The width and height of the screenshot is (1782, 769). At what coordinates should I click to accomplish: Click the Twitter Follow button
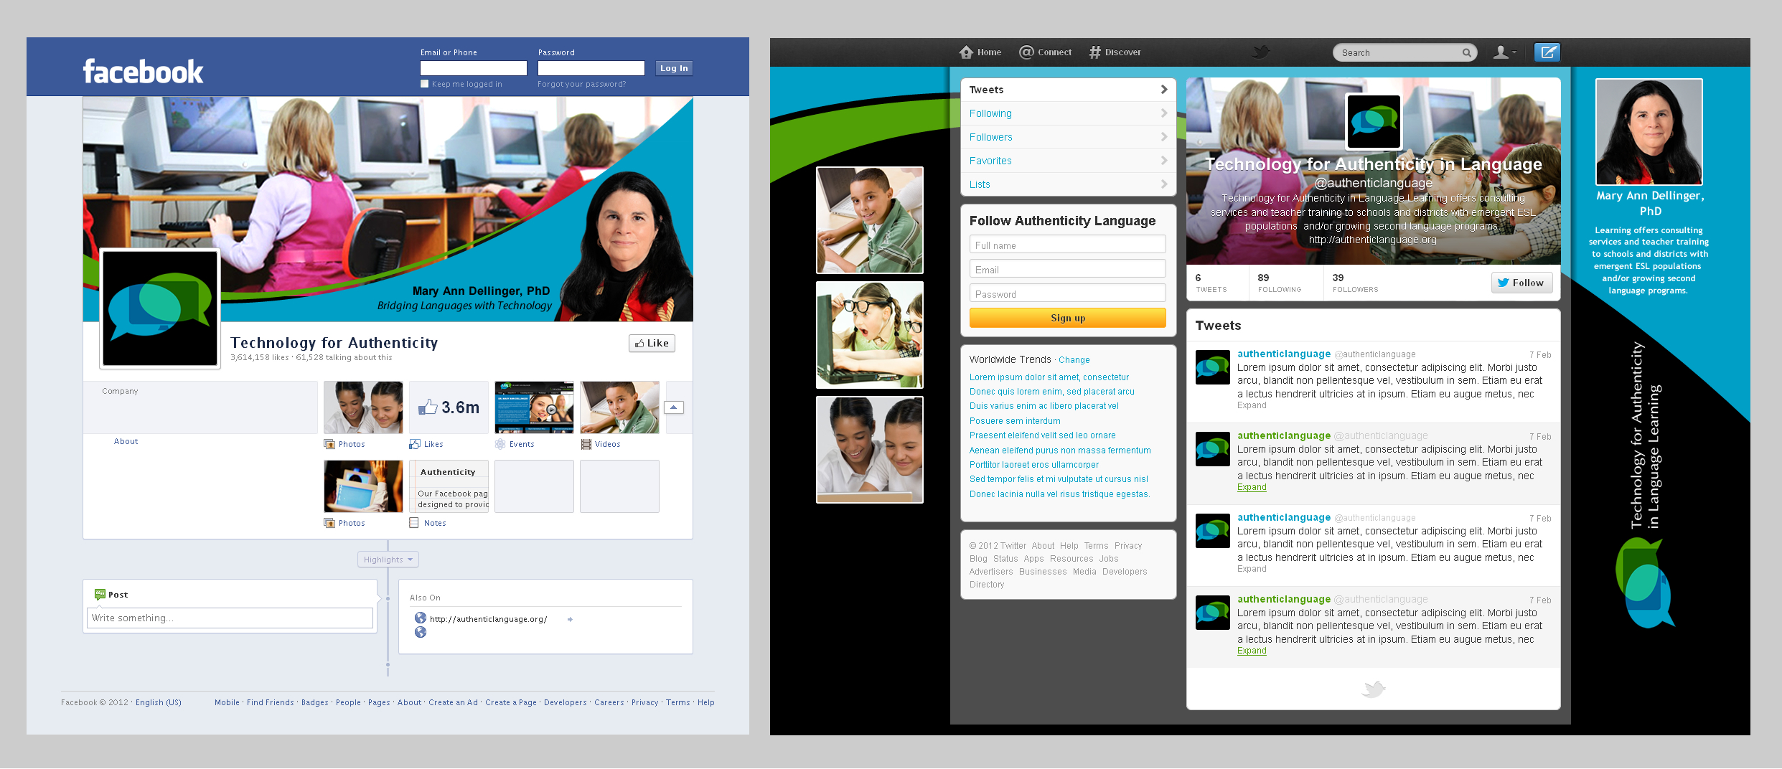point(1521,283)
